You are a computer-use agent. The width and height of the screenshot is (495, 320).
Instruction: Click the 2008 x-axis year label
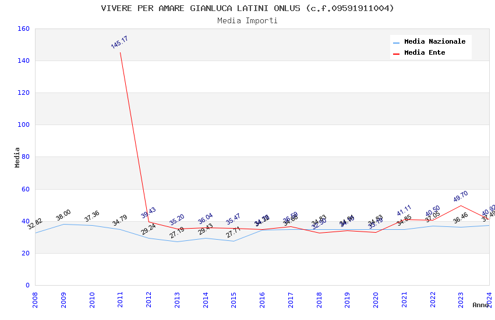pyautogui.click(x=35, y=300)
